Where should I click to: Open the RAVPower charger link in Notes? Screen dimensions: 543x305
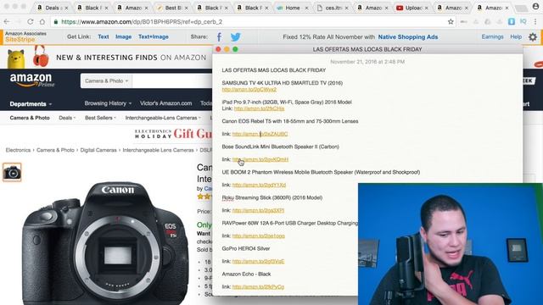(x=258, y=236)
